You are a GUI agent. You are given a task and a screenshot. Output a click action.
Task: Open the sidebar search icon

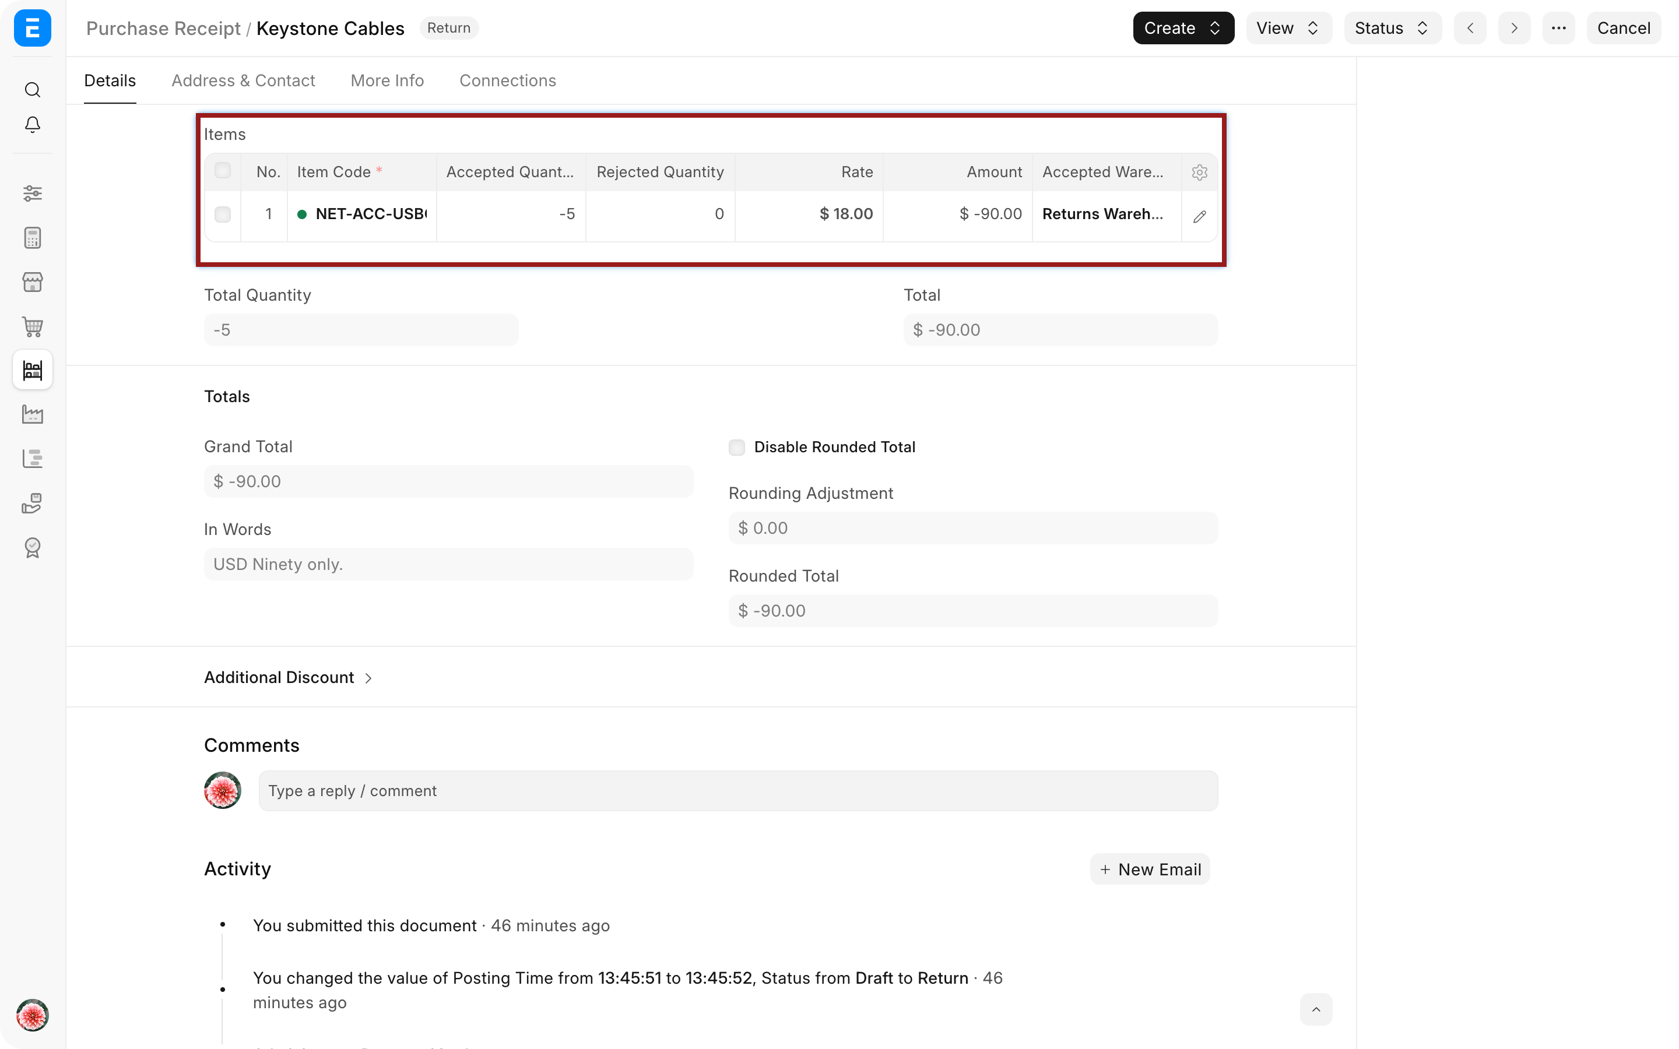coord(33,90)
